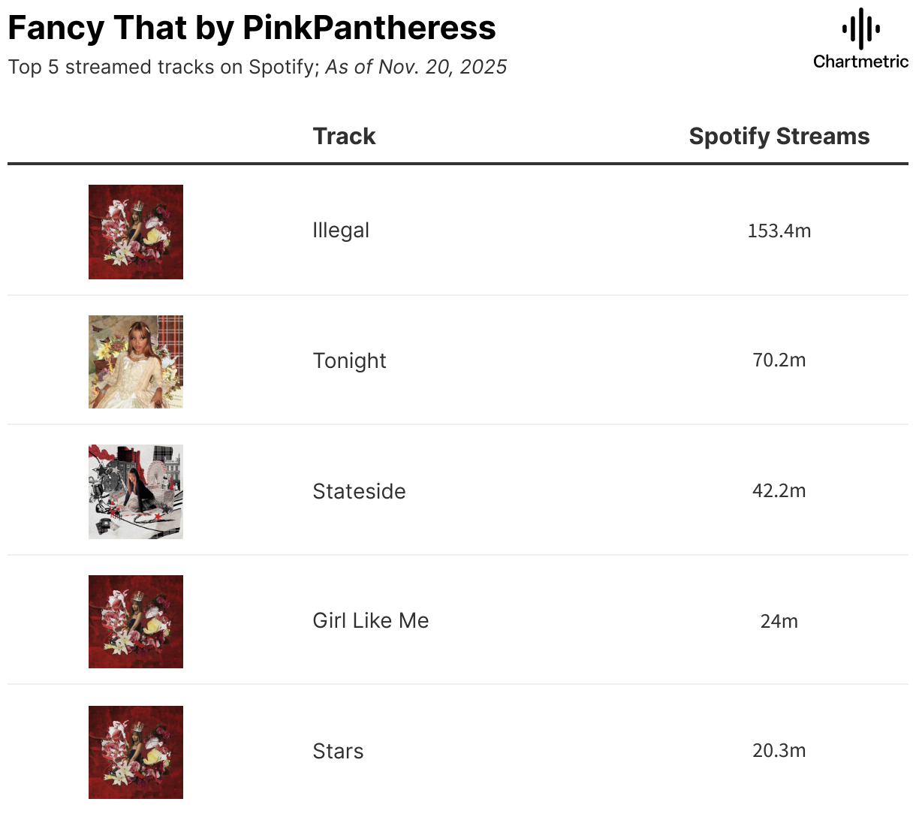Open the Stars track cover thumbnail

(136, 752)
